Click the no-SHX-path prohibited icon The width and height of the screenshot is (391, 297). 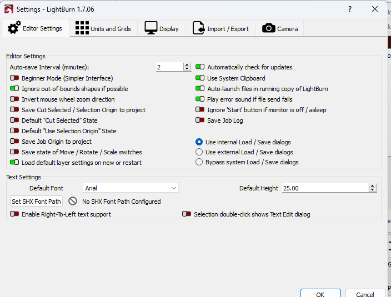click(73, 201)
